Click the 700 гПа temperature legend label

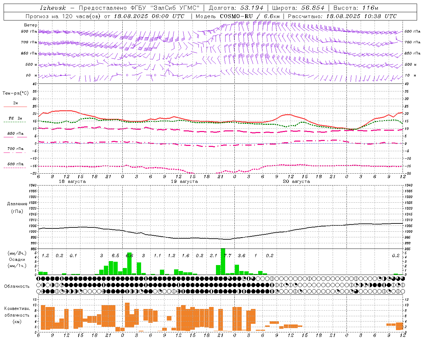pyautogui.click(x=15, y=149)
